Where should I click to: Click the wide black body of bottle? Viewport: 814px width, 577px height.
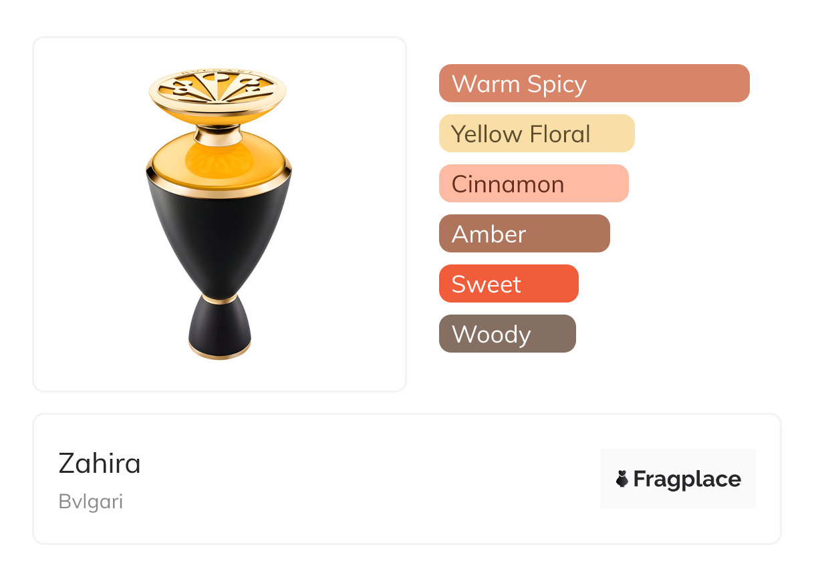pos(219,234)
